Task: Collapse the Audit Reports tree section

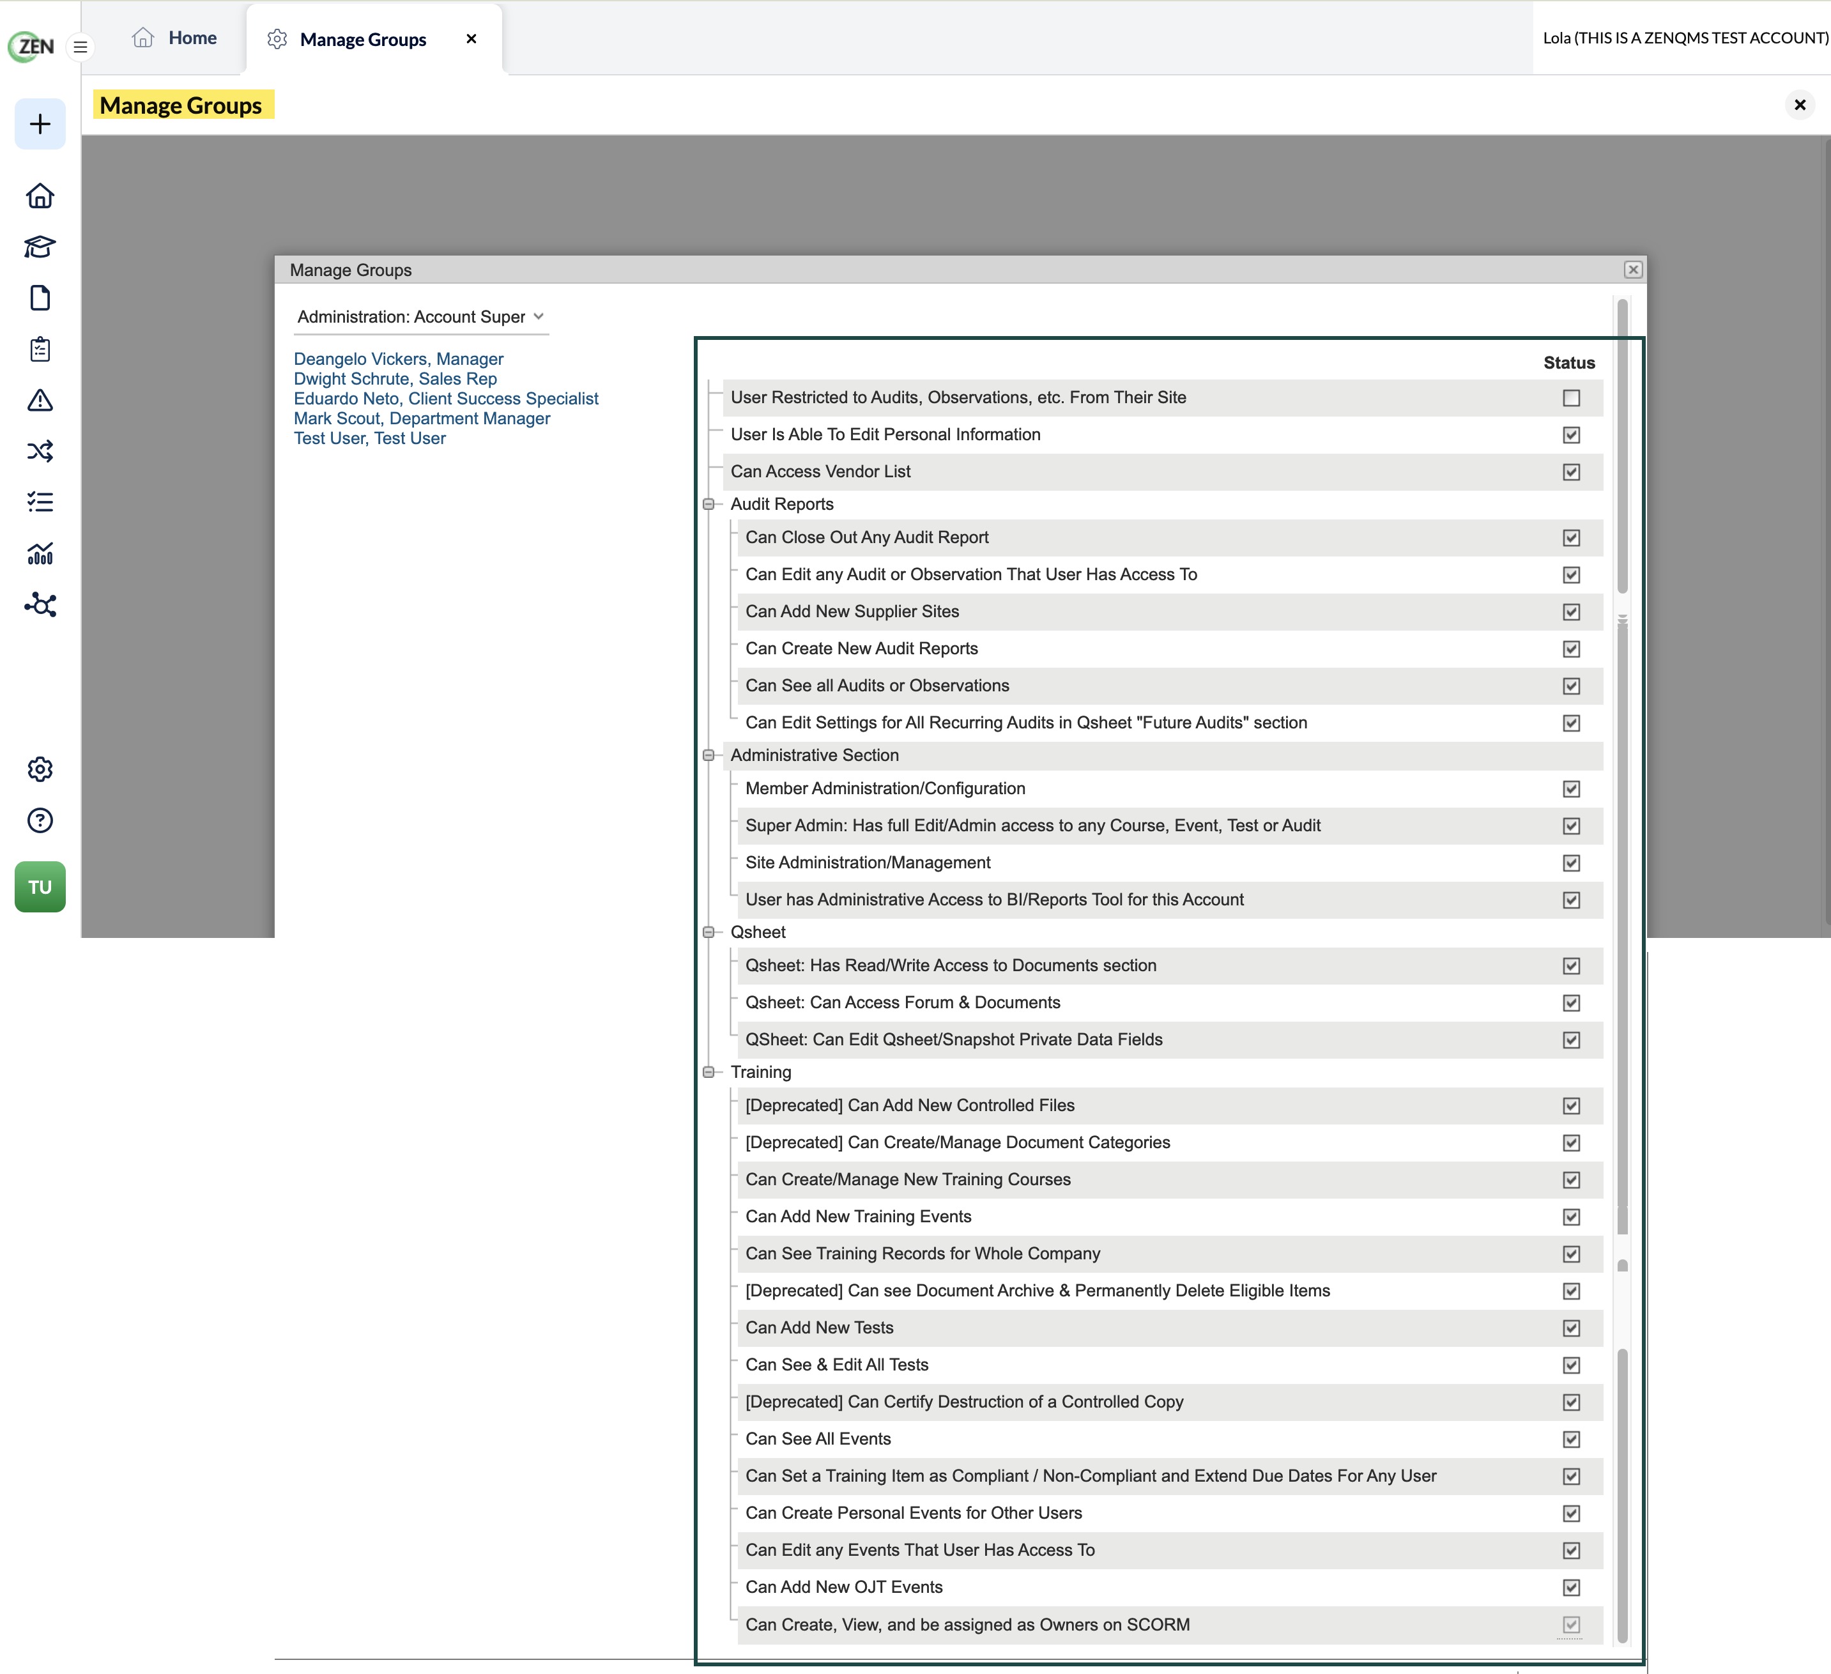Action: click(709, 504)
